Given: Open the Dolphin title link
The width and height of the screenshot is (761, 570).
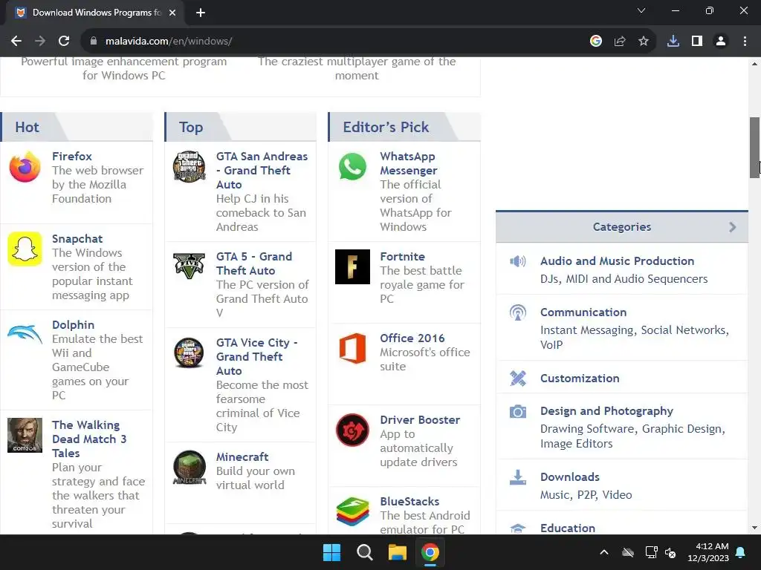Looking at the screenshot, I should coord(74,325).
